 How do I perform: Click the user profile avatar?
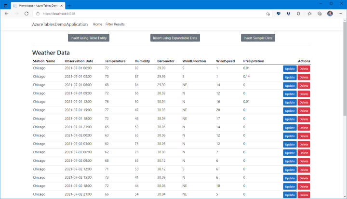(x=330, y=14)
